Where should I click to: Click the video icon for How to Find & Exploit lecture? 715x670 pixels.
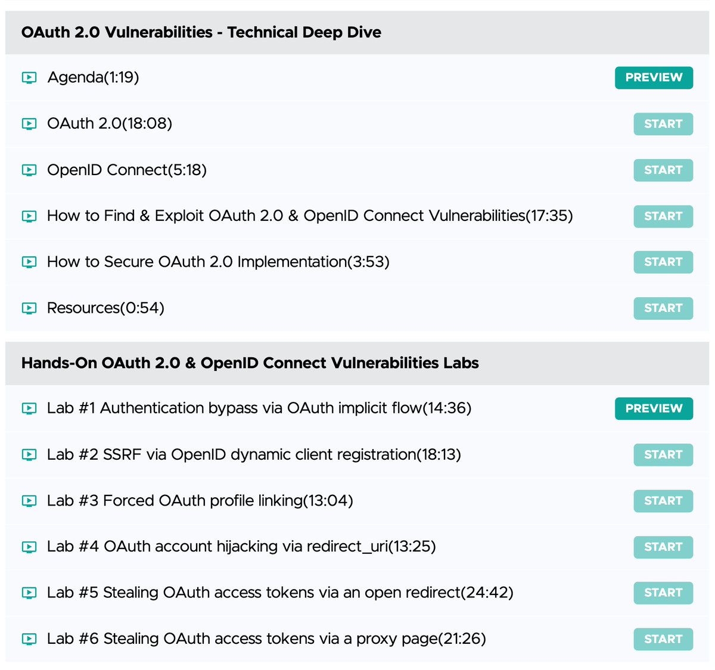pyautogui.click(x=29, y=216)
